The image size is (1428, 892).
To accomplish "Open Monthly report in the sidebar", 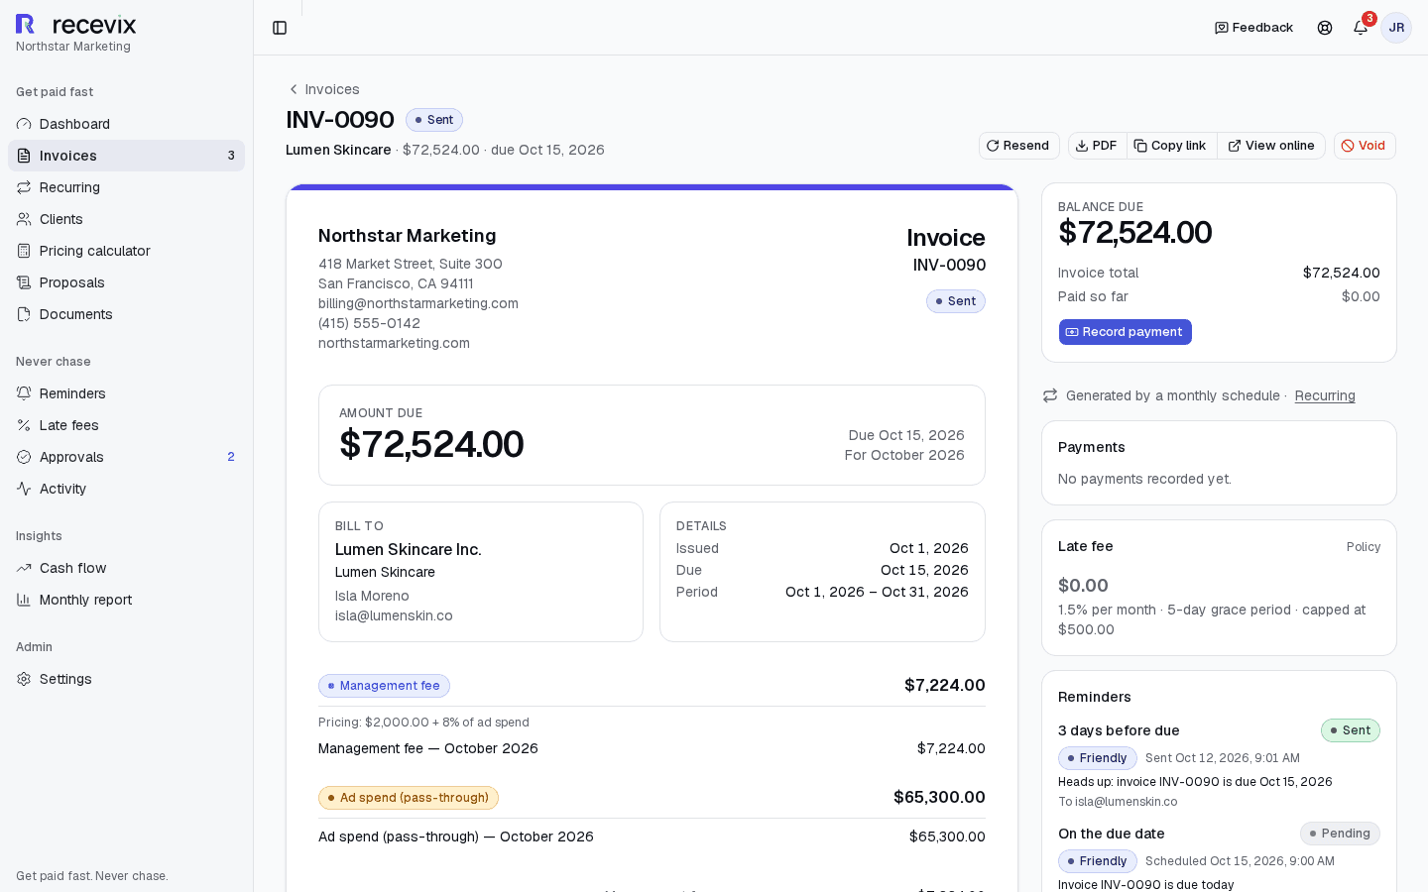I will (x=126, y=600).
